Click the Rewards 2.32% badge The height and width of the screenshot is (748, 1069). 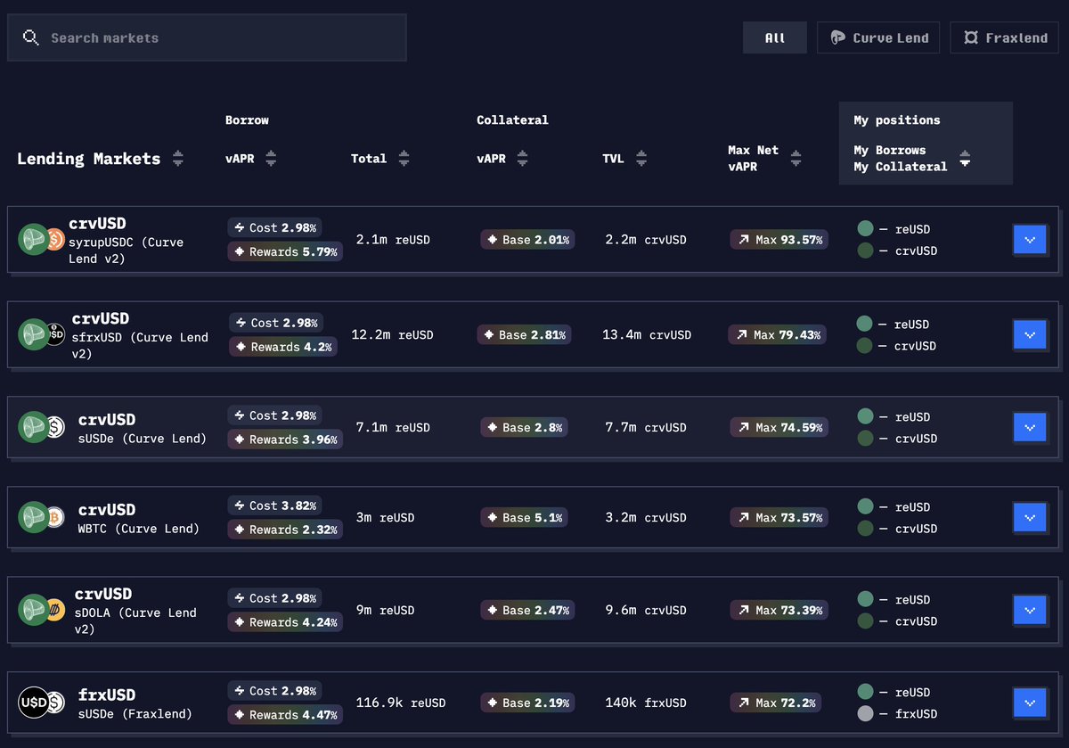tap(285, 530)
